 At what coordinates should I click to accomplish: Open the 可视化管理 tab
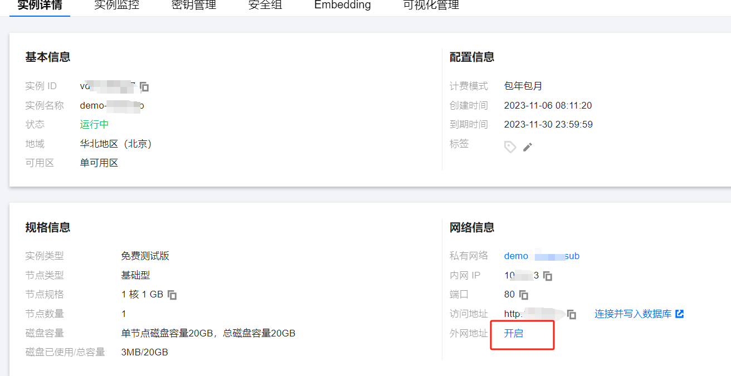pyautogui.click(x=431, y=6)
